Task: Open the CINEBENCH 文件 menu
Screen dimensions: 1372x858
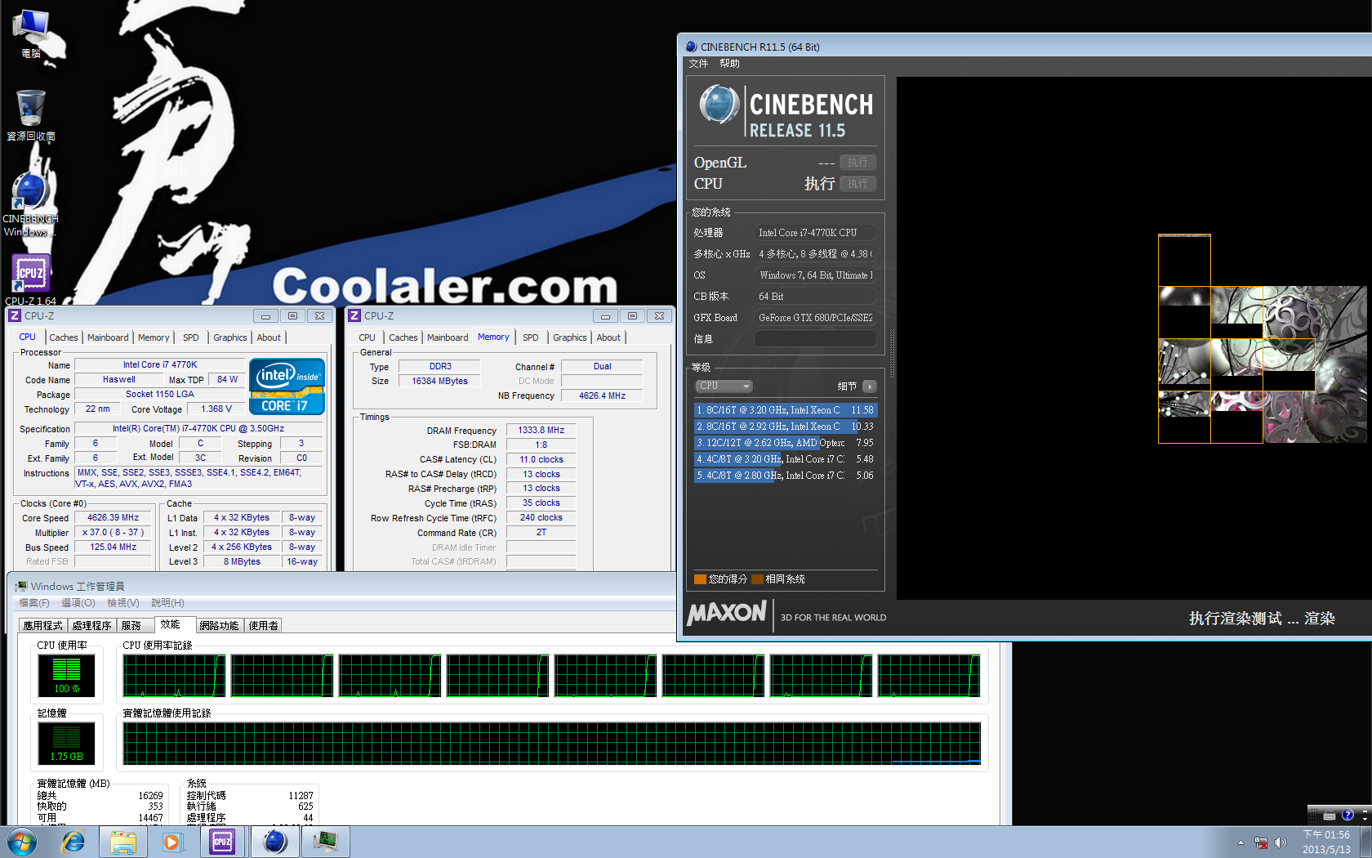Action: [698, 63]
